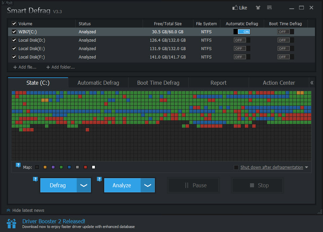
Task: Click the 141.0 GB/141.7 GB size cell
Action: (x=168, y=57)
